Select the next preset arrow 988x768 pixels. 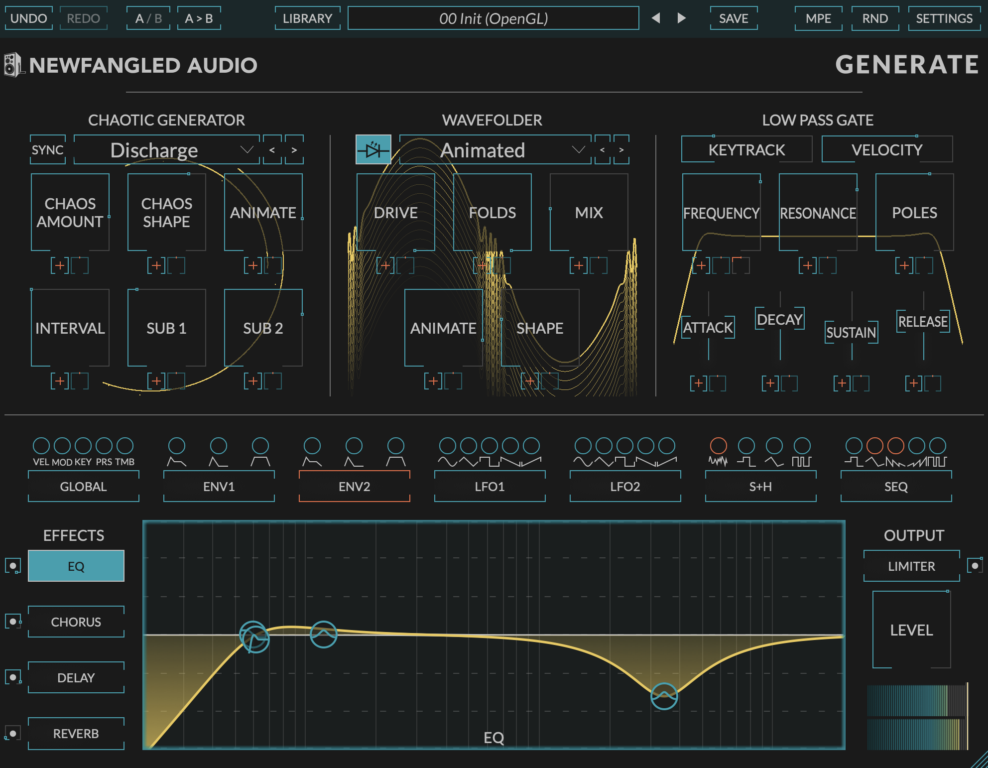(x=682, y=18)
